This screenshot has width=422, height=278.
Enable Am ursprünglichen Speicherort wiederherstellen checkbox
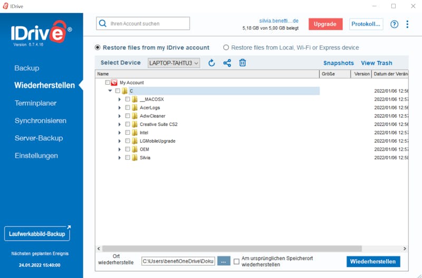tap(236, 261)
